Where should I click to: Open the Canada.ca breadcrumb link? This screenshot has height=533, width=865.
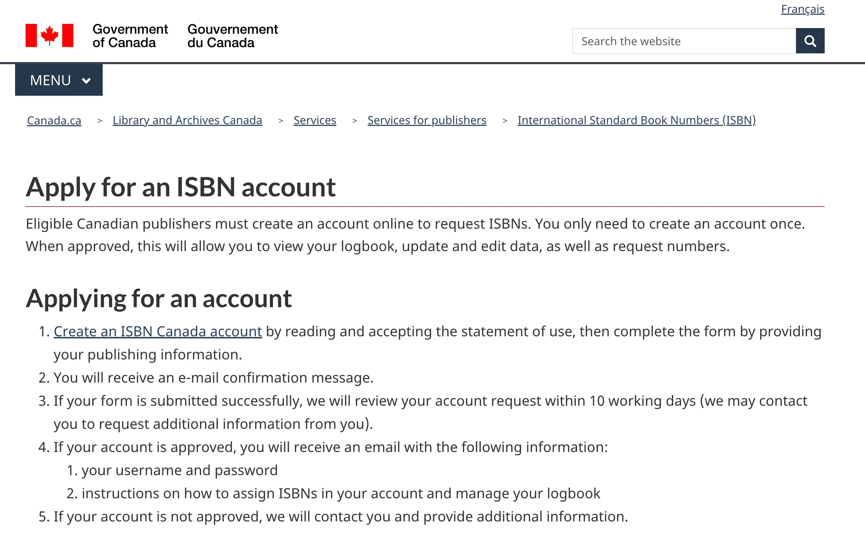(x=54, y=120)
